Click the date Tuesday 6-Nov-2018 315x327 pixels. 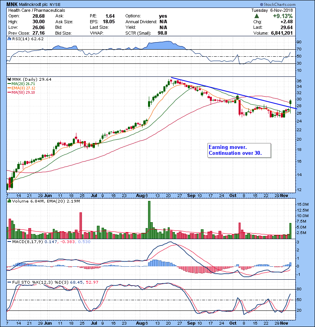(x=272, y=10)
